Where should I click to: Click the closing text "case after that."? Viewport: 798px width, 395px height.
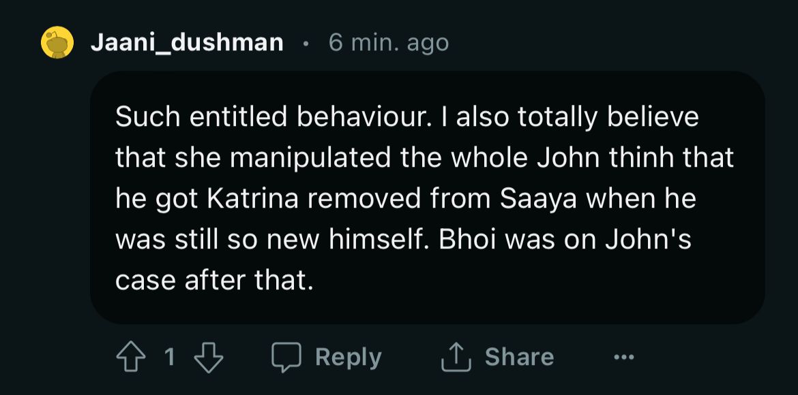pyautogui.click(x=214, y=280)
